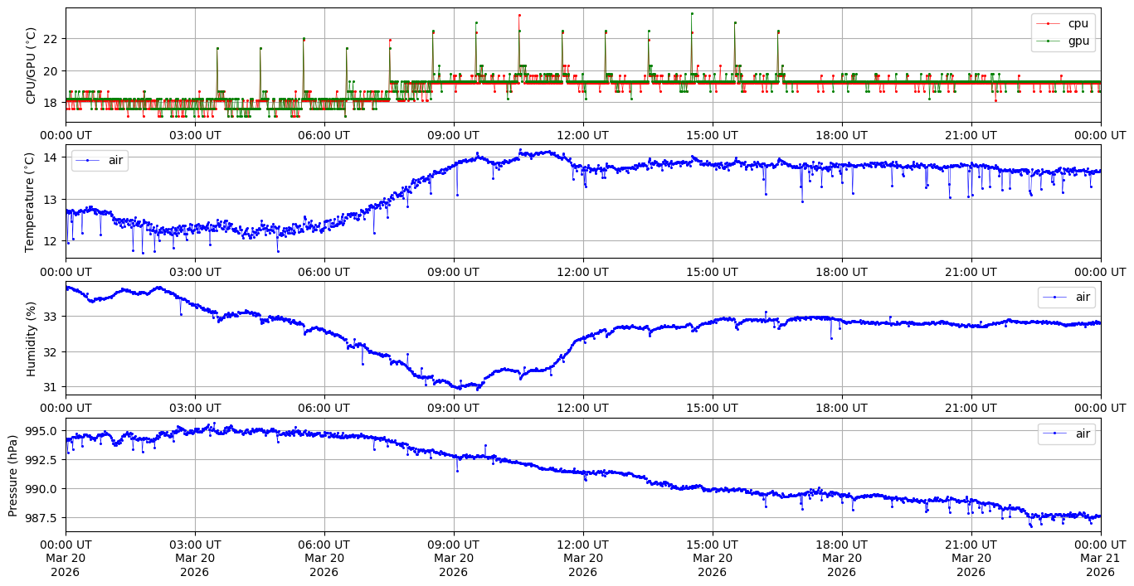This screenshot has width=1134, height=586.
Task: Select the Humidity (%) y-axis label
Action: 32,338
